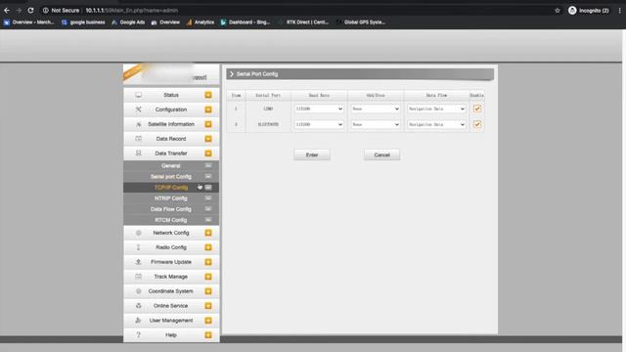Open the Satellite Information section
The height and width of the screenshot is (352, 626).
[171, 124]
